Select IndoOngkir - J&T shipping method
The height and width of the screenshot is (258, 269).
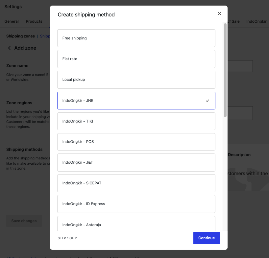coord(136,162)
